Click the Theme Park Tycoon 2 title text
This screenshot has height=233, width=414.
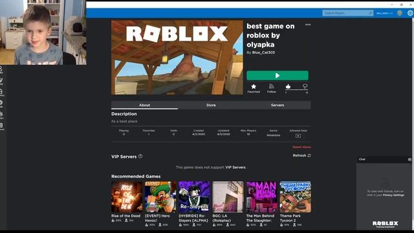(x=290, y=218)
